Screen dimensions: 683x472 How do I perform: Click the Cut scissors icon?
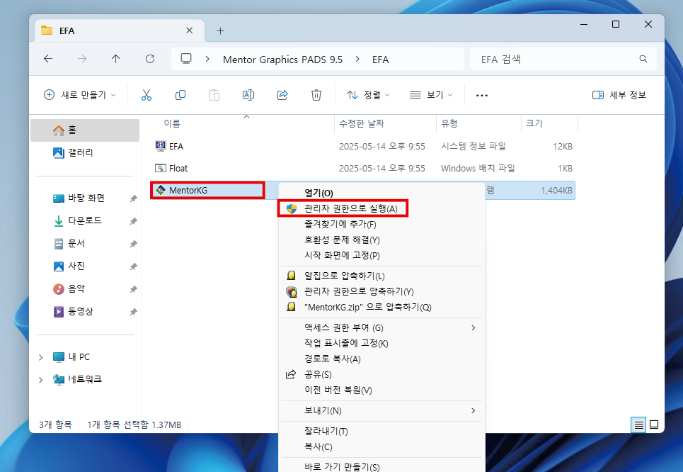tap(147, 95)
